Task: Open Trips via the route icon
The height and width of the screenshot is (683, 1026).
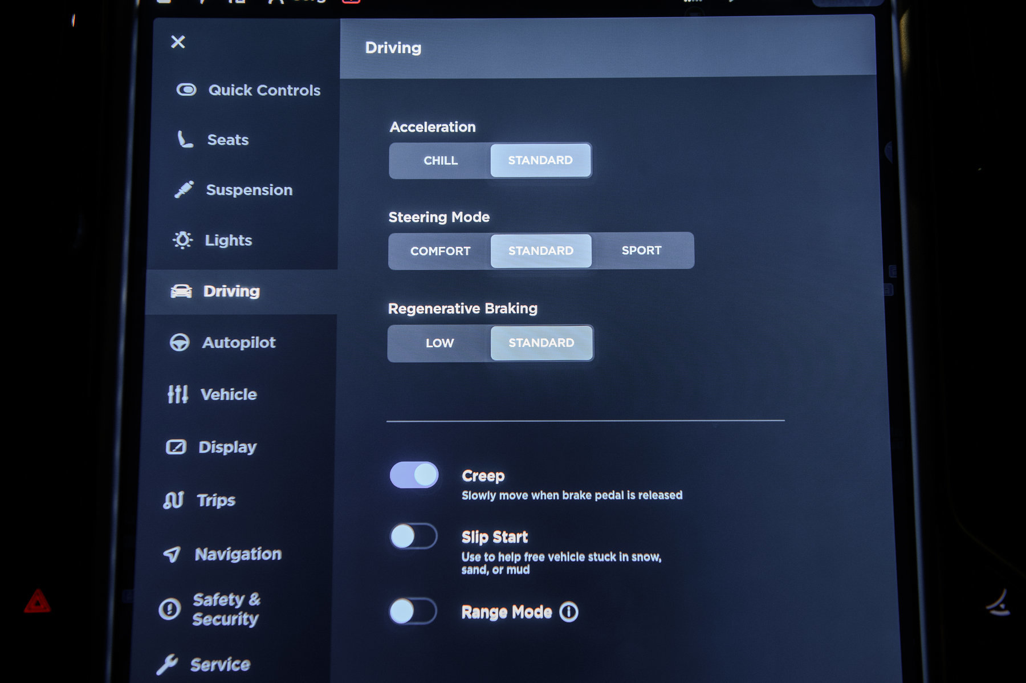Action: (x=173, y=500)
